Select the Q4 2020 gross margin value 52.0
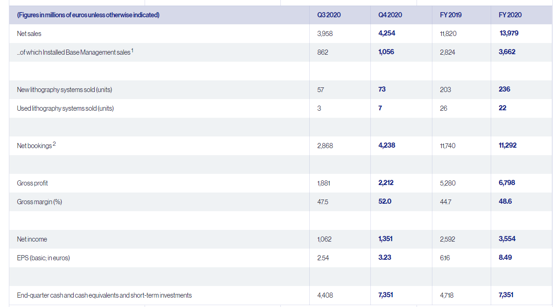The height and width of the screenshot is (307, 556). click(385, 201)
